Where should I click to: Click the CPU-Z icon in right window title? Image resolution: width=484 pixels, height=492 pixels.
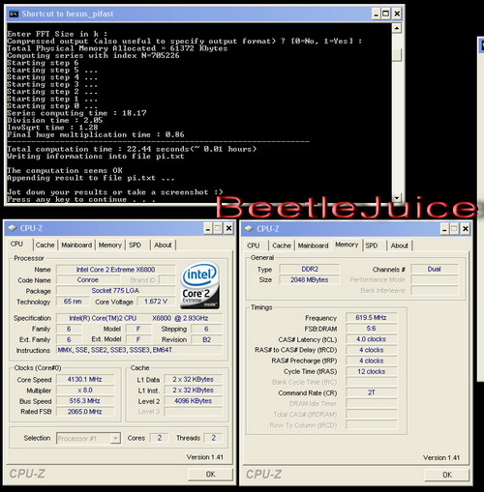249,229
